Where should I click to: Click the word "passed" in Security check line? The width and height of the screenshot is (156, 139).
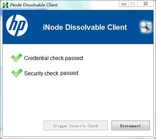pyautogui.click(x=69, y=73)
